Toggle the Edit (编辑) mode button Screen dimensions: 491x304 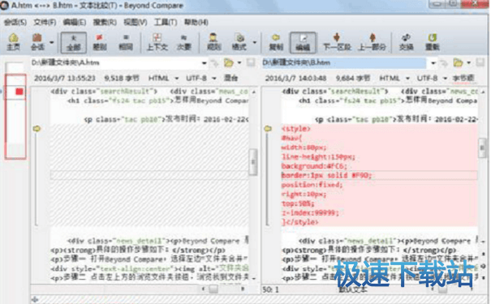303,42
